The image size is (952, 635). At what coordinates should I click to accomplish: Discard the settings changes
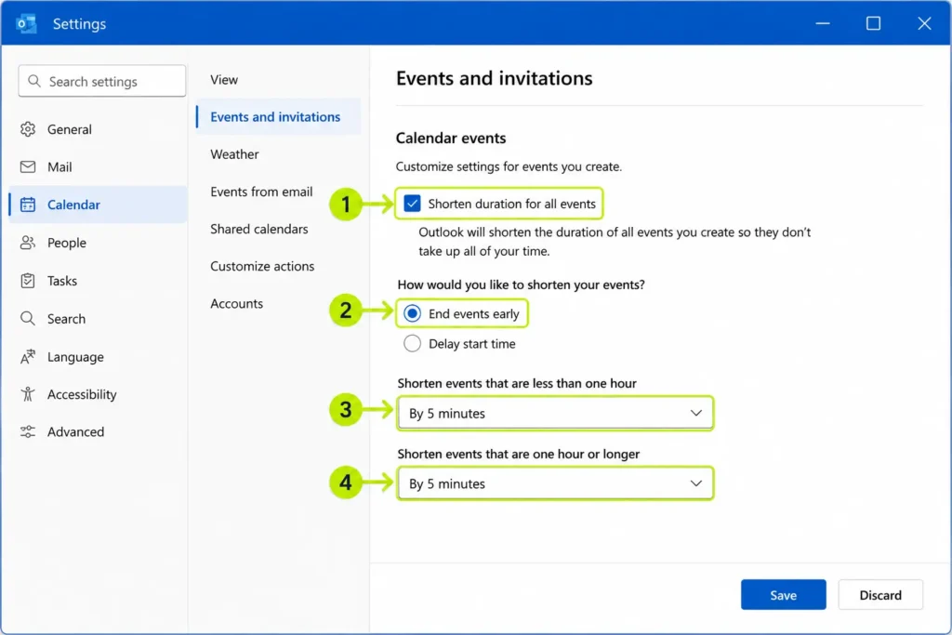coord(880,595)
